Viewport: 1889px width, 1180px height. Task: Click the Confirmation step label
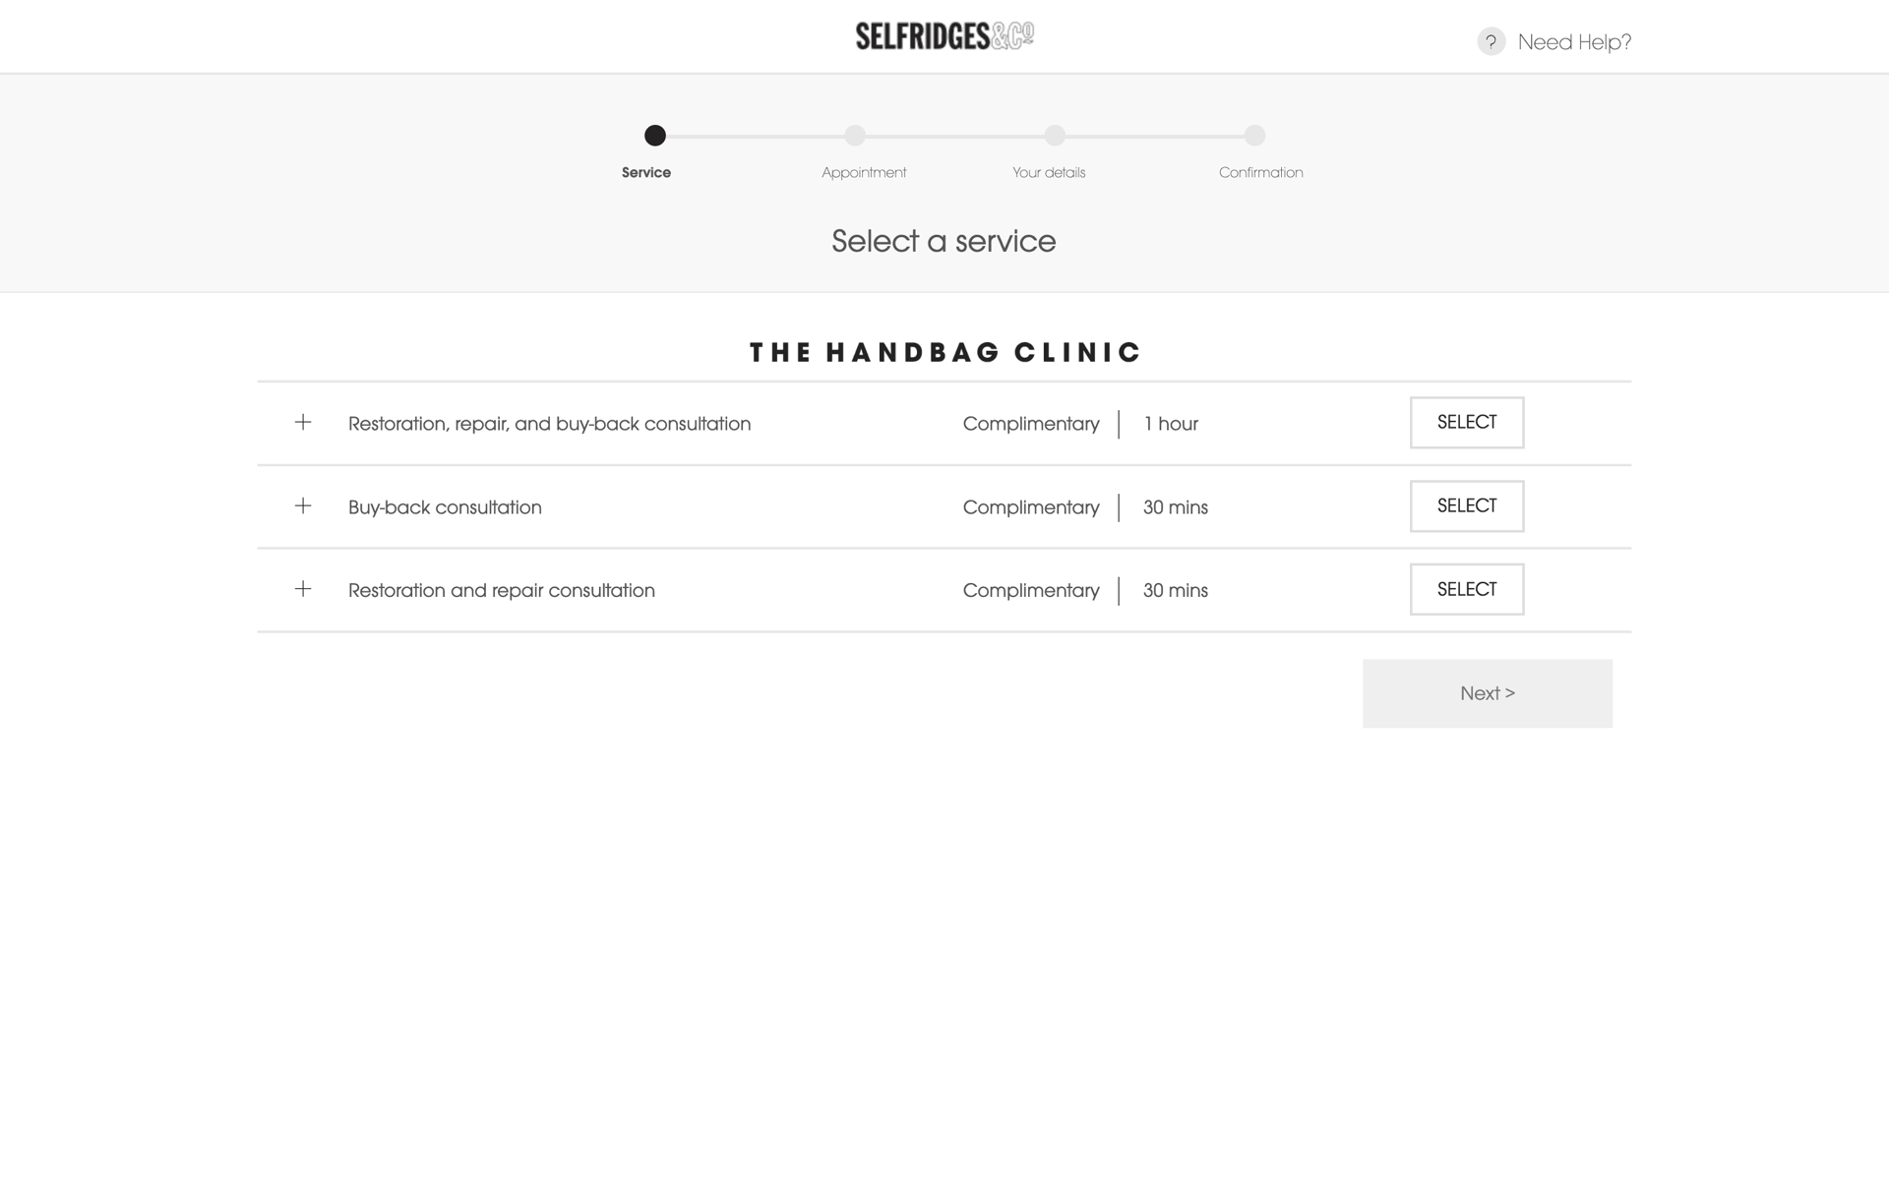1261,172
